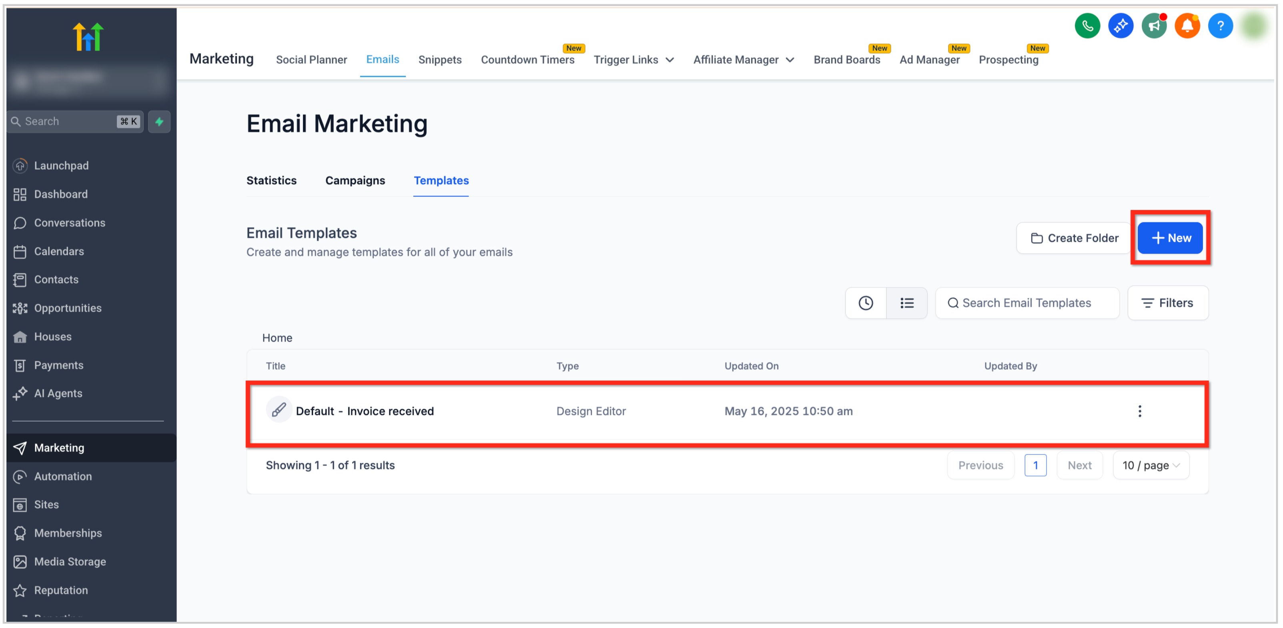Open Automation in the sidebar

coord(63,476)
